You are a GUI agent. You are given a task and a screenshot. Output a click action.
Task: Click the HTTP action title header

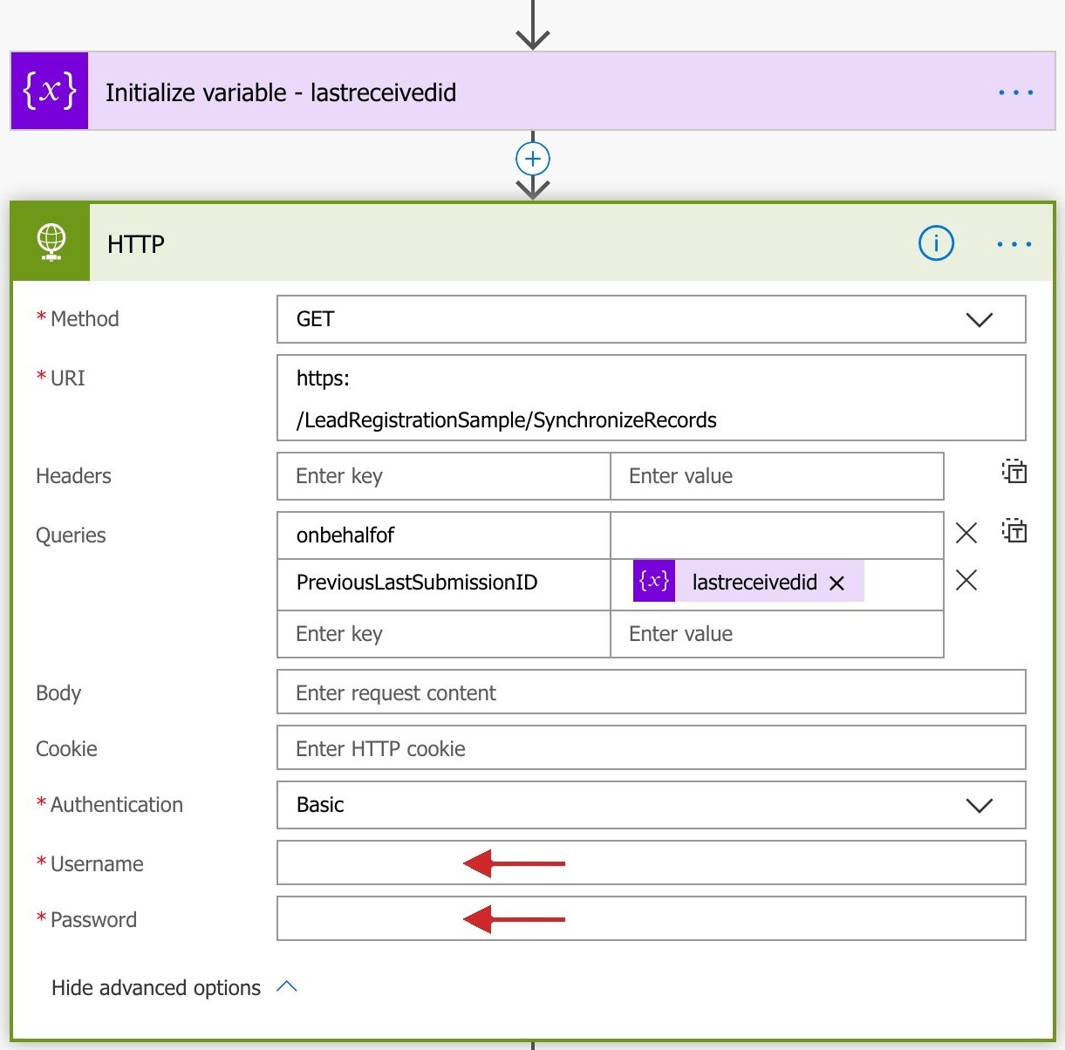pos(136,244)
